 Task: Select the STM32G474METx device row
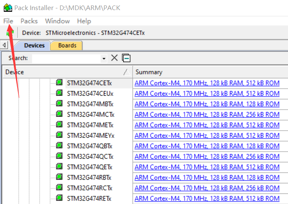pos(90,125)
